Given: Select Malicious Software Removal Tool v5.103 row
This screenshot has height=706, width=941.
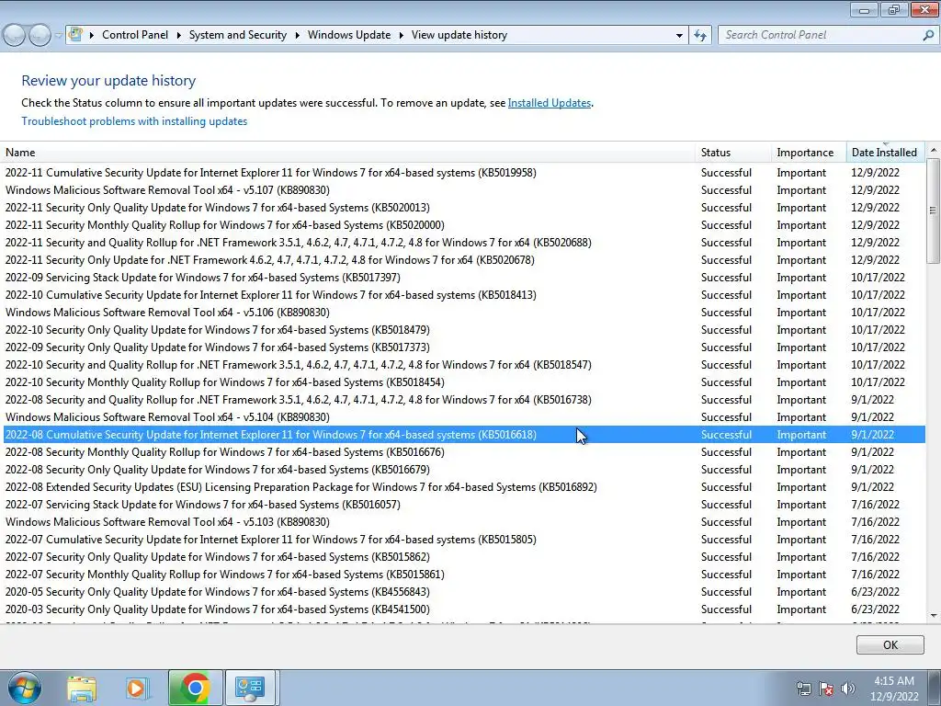Looking at the screenshot, I should [464, 522].
